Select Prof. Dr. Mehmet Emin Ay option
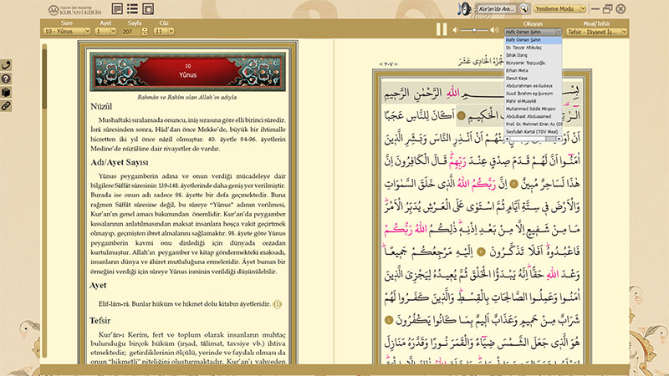Screen dimensions: 669x376 [533, 124]
